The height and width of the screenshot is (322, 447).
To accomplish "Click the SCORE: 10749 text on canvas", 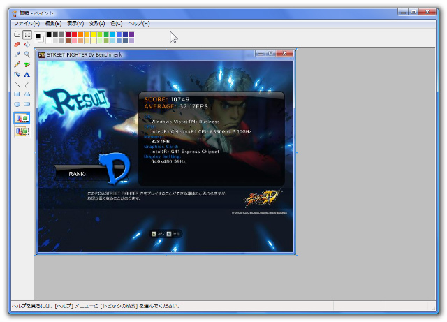I will click(x=166, y=99).
